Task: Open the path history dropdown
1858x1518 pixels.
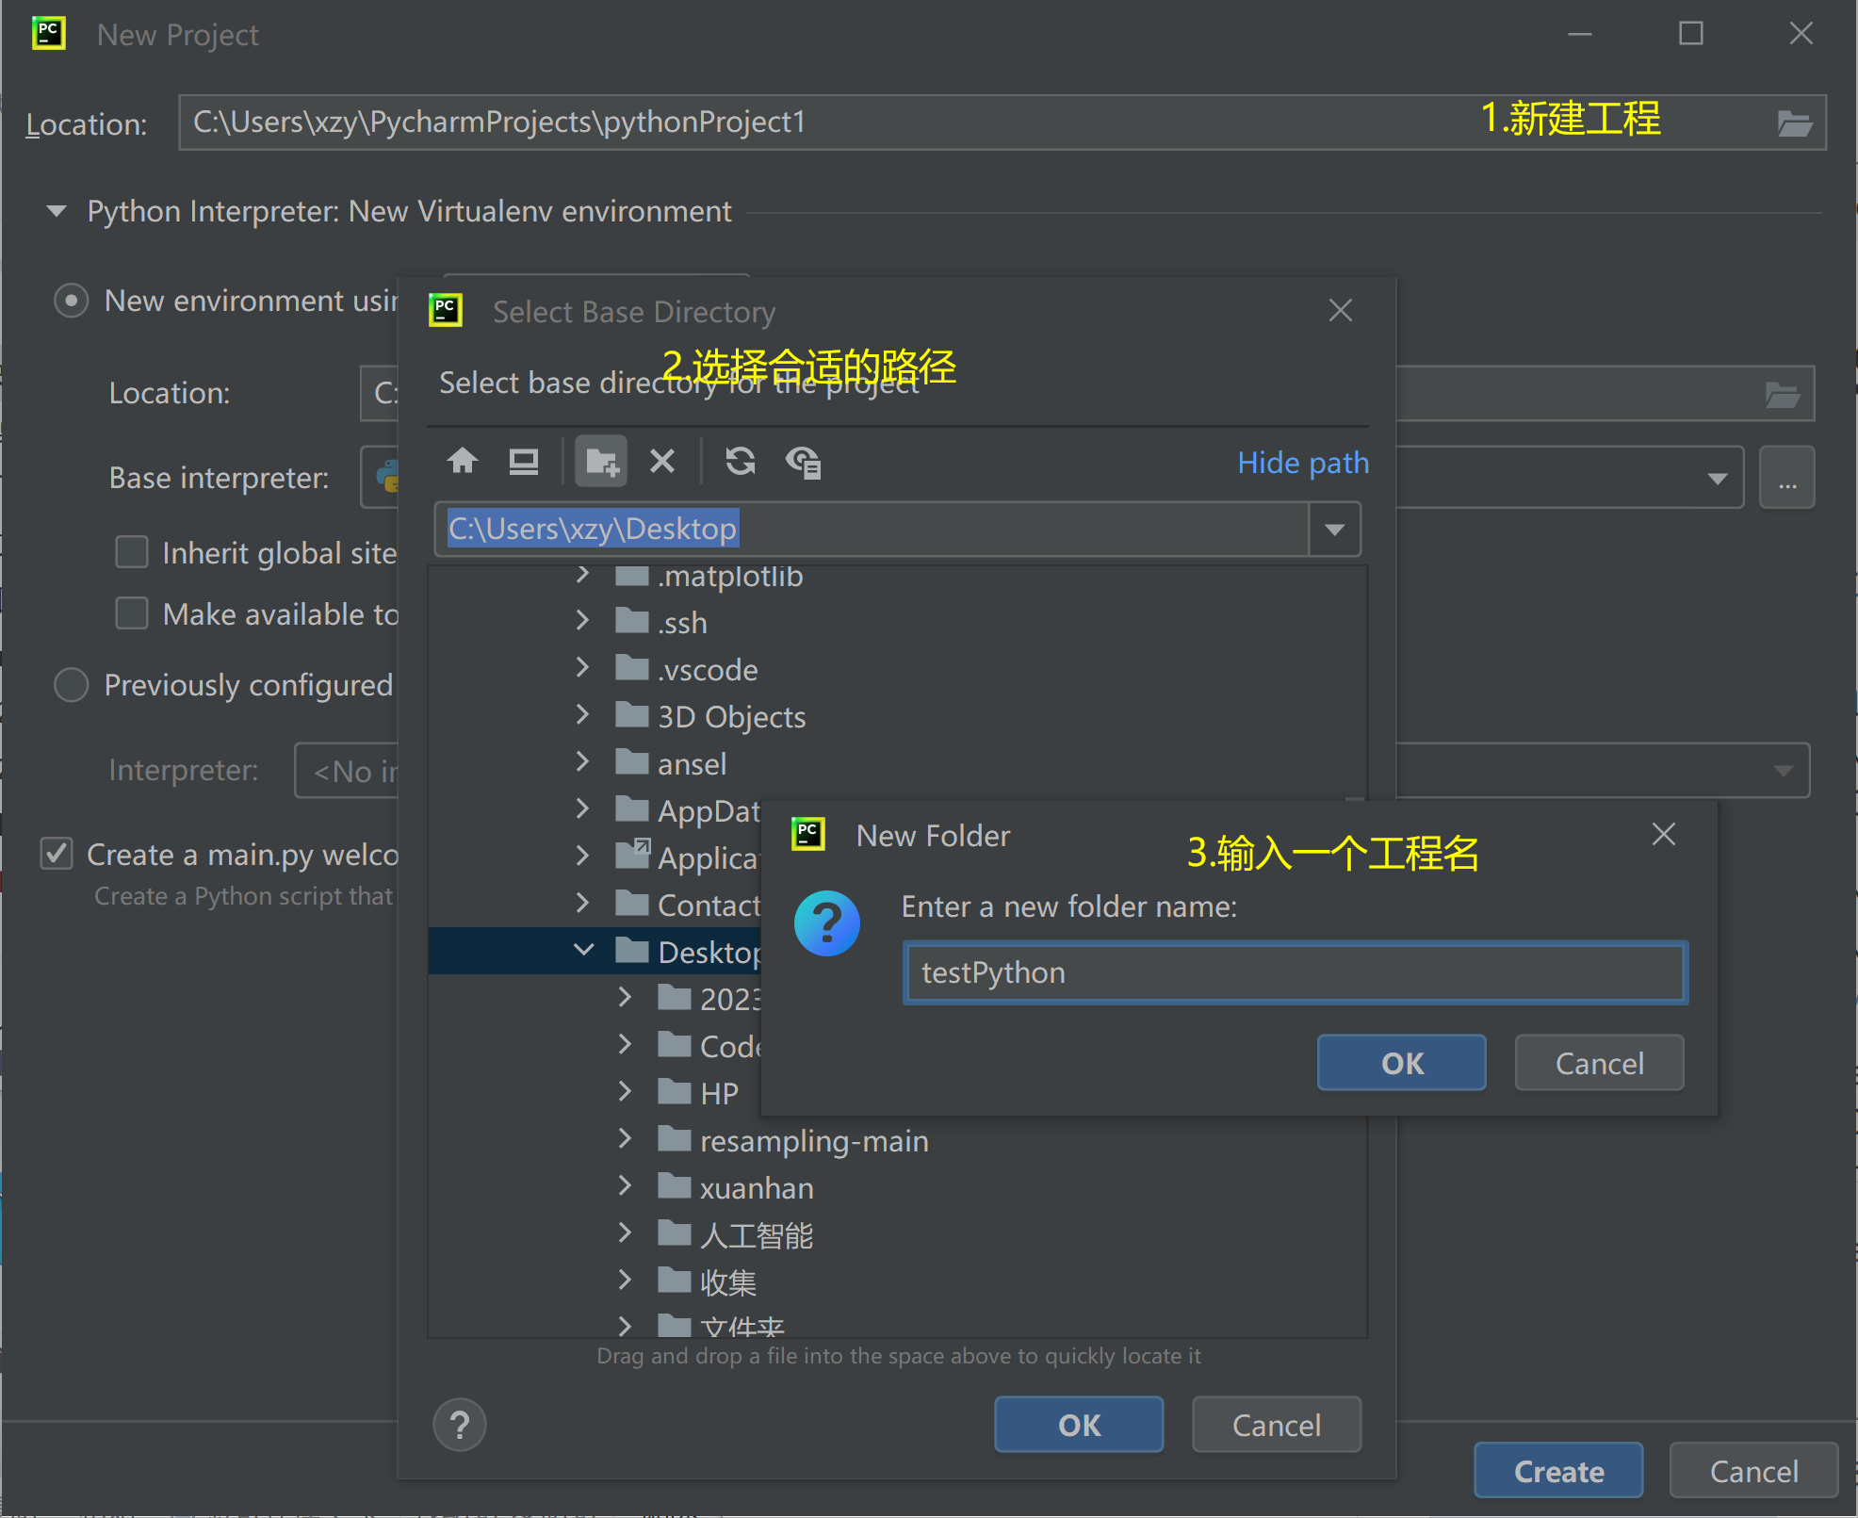Action: pyautogui.click(x=1334, y=529)
